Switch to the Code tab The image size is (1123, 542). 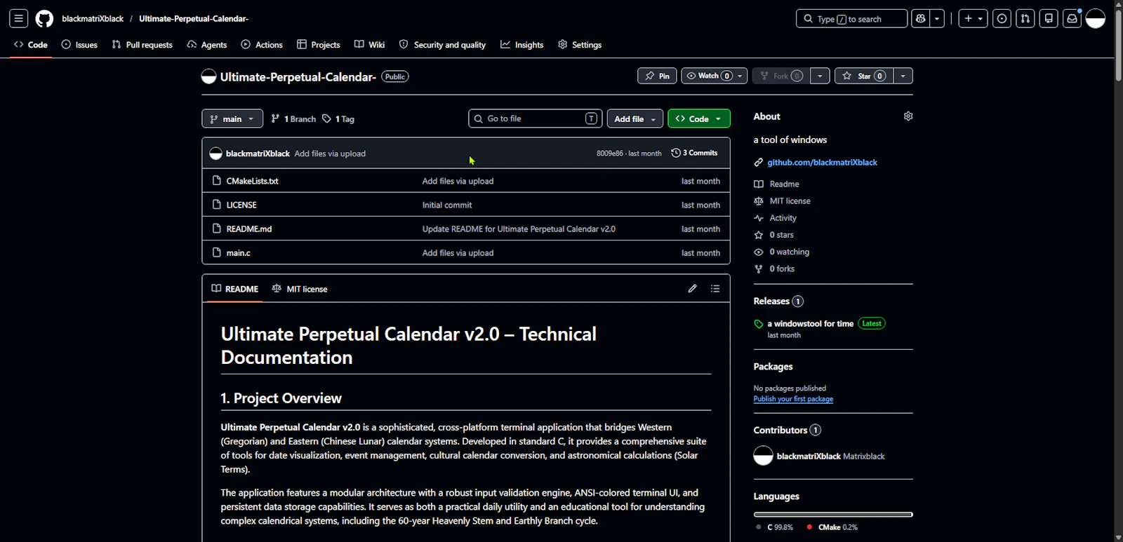point(31,45)
